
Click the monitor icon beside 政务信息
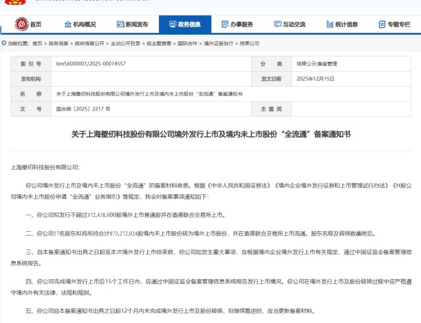point(173,24)
